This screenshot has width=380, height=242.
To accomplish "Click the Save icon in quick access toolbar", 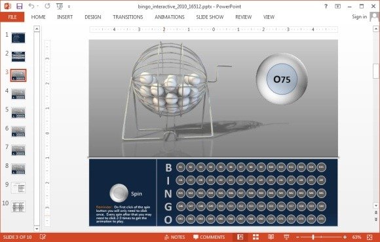I will [x=20, y=6].
